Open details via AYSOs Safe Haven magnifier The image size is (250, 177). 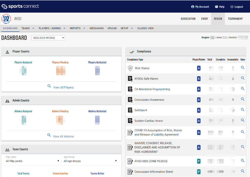pos(243,78)
